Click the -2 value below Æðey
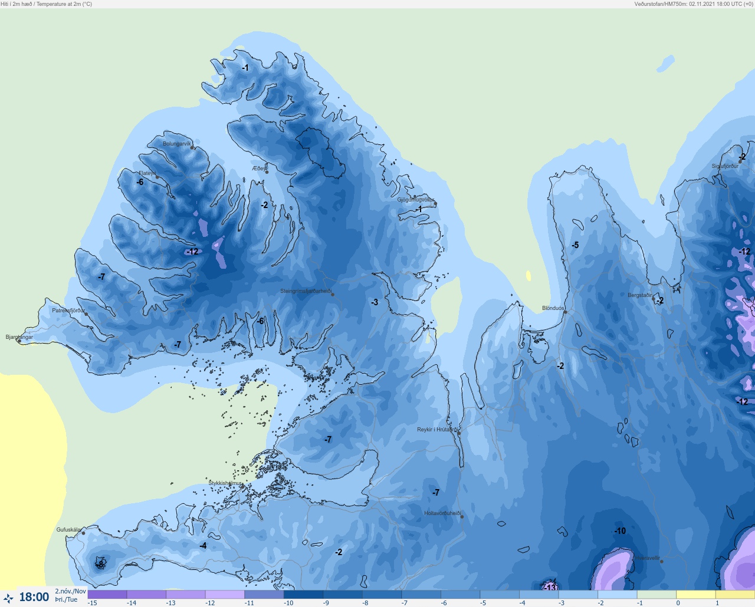Screen dimensions: 755x607 click(x=264, y=205)
